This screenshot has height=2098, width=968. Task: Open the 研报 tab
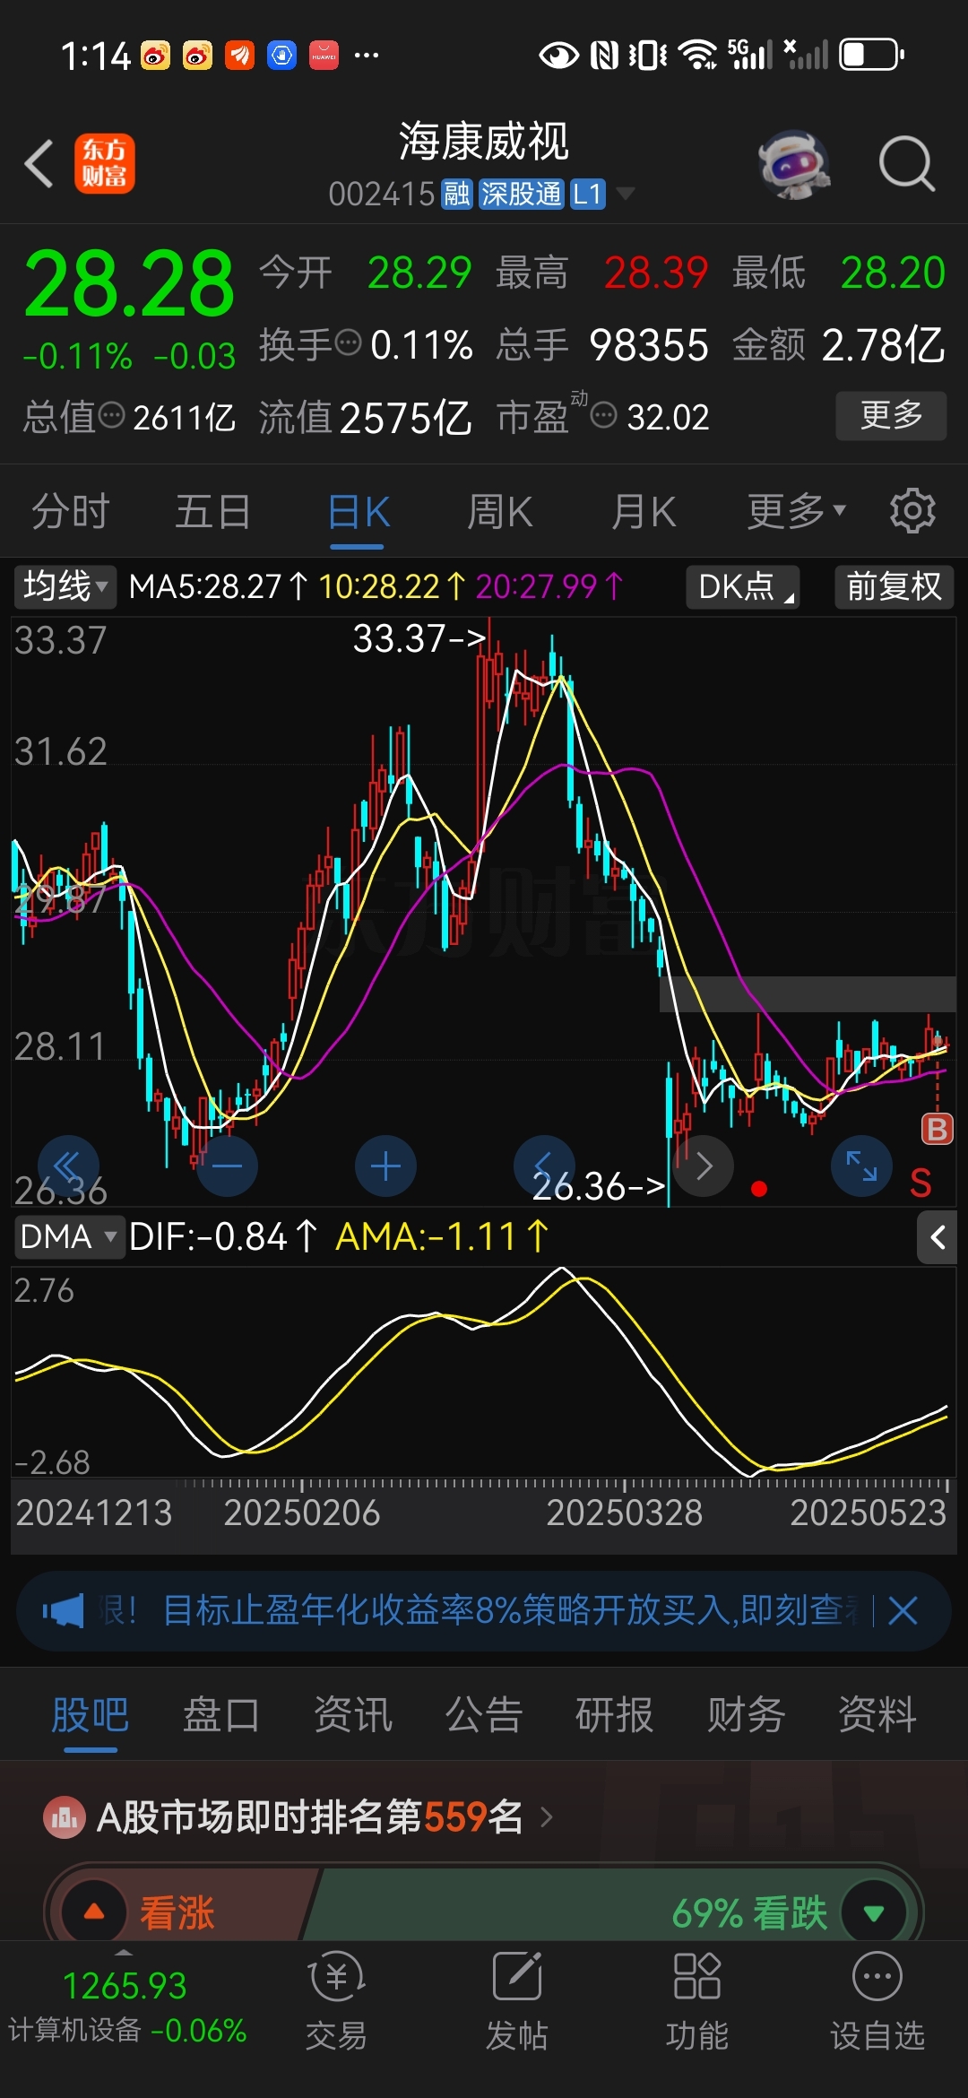[x=615, y=1715]
